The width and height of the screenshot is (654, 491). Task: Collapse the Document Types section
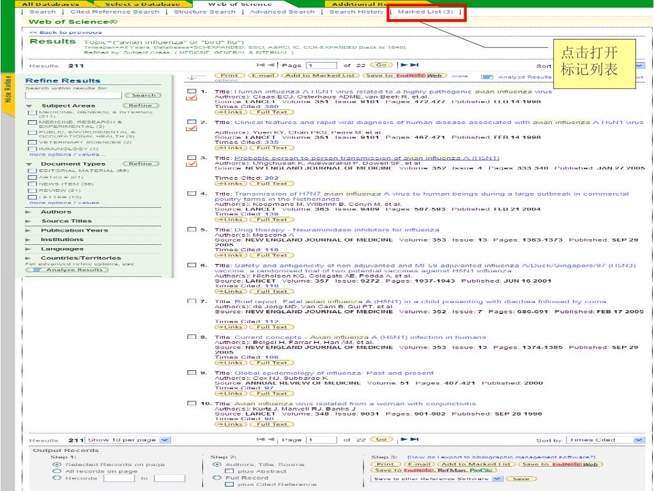[x=29, y=164]
